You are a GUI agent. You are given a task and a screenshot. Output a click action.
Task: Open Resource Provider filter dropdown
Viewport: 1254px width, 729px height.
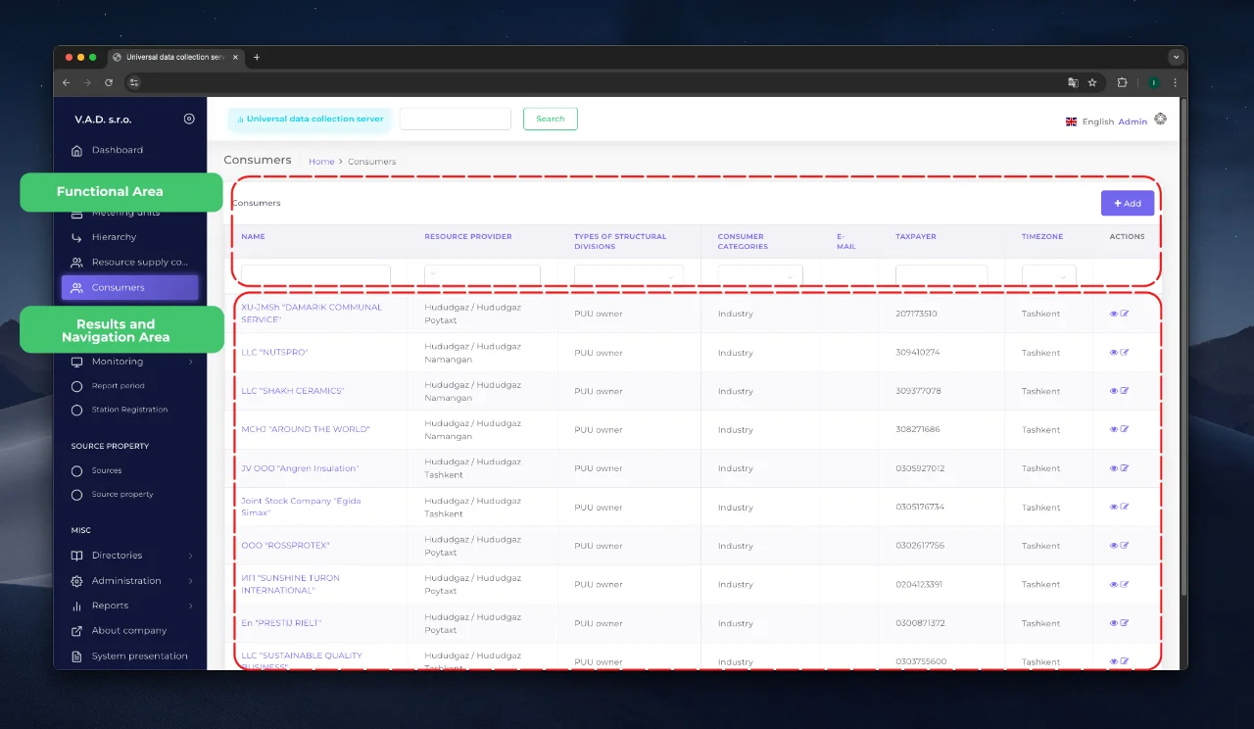[482, 275]
